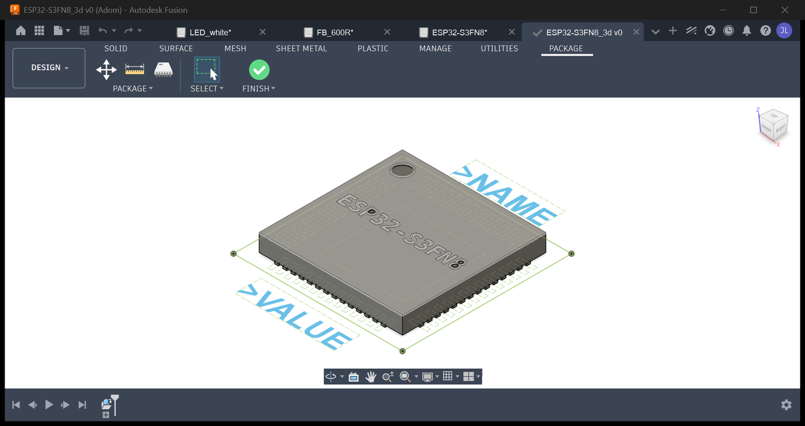Open the PLASTIC ribbon tab
Screen dimensions: 805x426
click(x=373, y=48)
